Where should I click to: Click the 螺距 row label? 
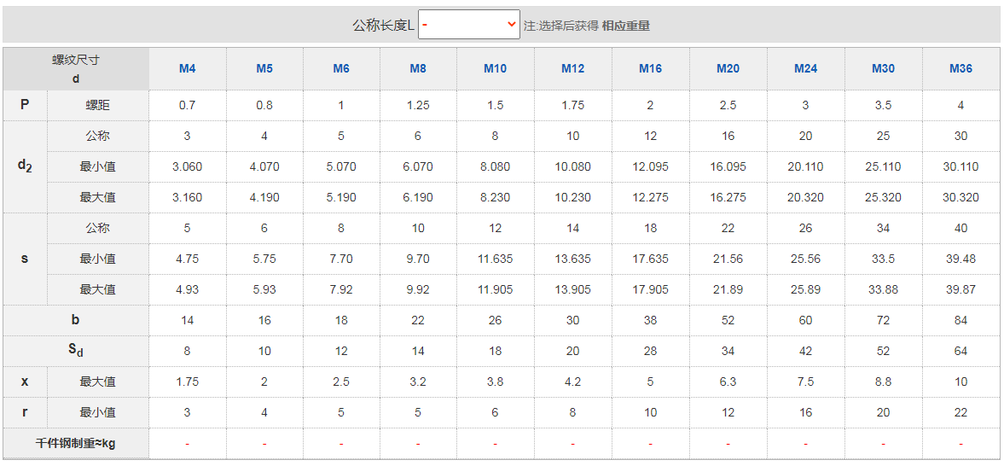(97, 105)
